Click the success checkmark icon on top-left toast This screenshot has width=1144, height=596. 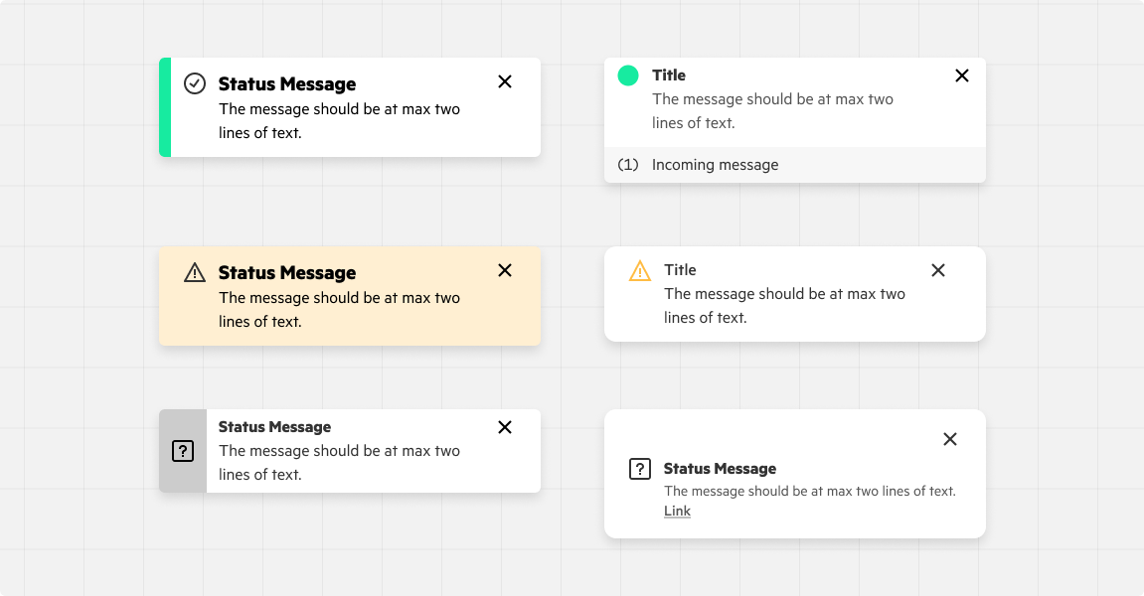click(195, 82)
